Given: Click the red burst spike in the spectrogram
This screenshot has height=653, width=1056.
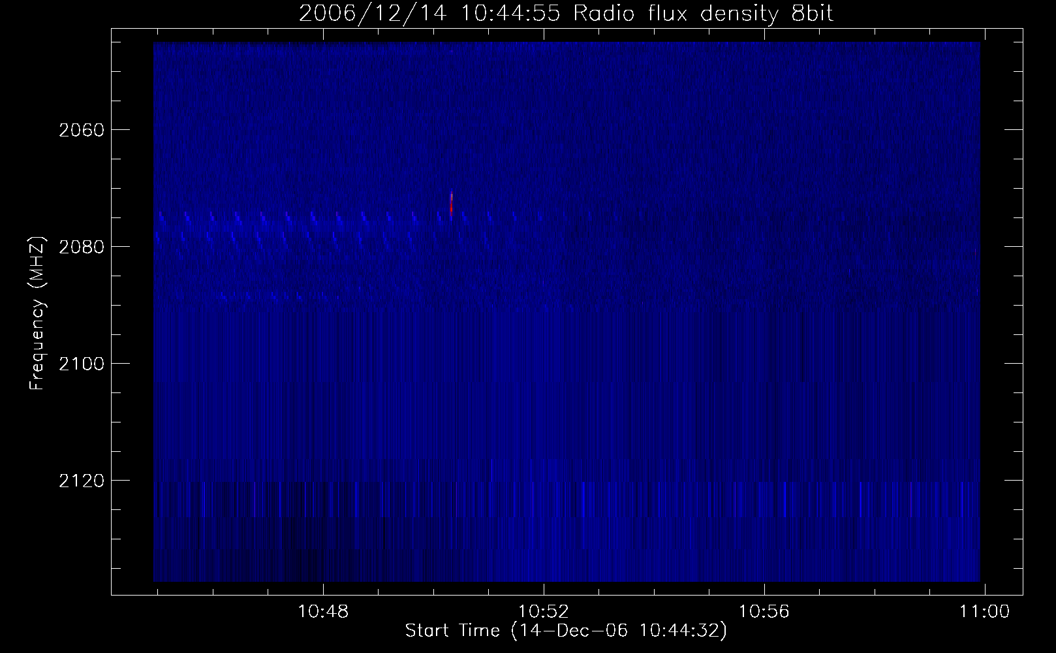Looking at the screenshot, I should point(451,204).
